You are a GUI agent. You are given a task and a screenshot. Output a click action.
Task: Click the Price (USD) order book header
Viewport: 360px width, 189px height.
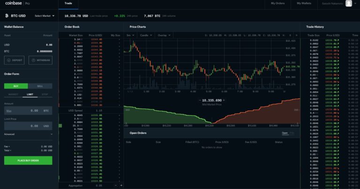(95, 35)
